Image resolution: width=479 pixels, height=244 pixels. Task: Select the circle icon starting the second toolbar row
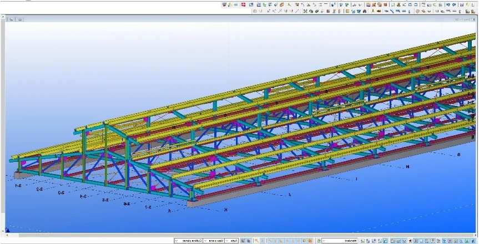point(255,11)
